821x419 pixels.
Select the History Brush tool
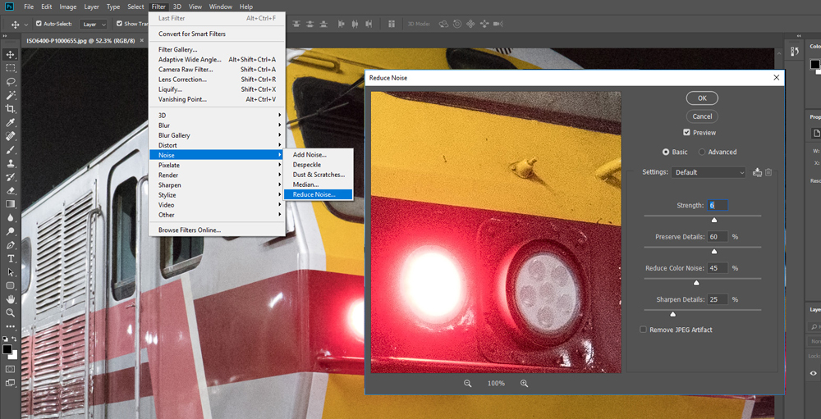10,177
